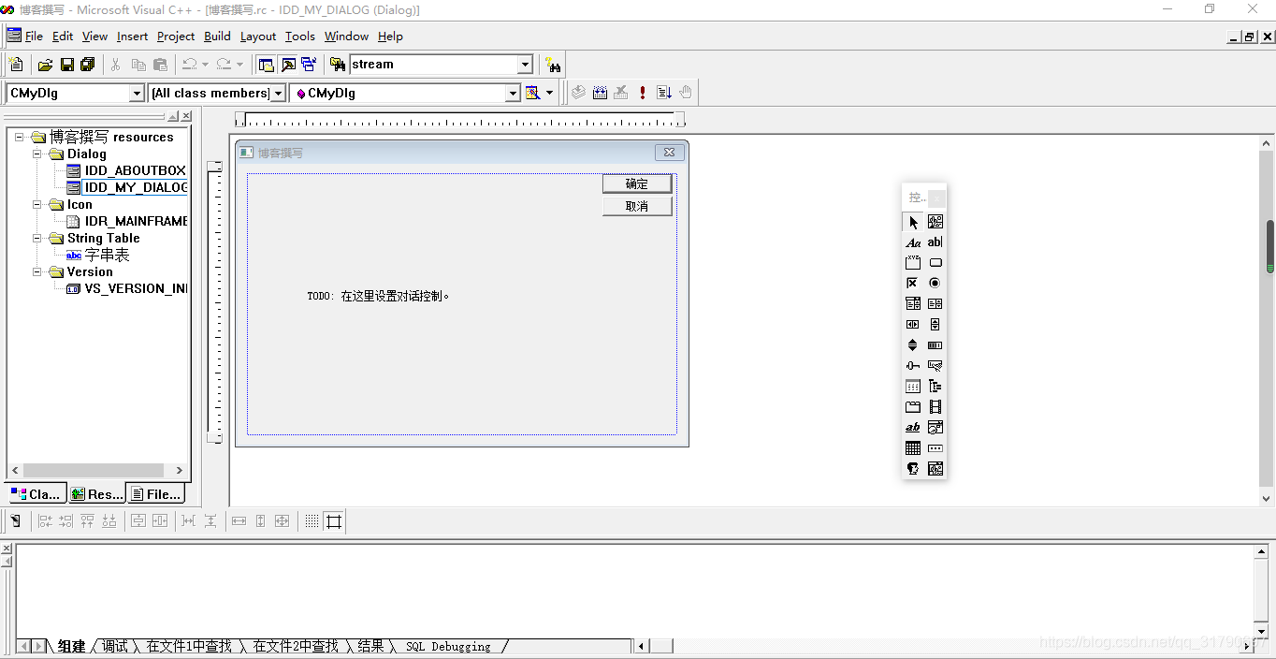Click the Save All icon
The height and width of the screenshot is (659, 1276).
pyautogui.click(x=88, y=65)
